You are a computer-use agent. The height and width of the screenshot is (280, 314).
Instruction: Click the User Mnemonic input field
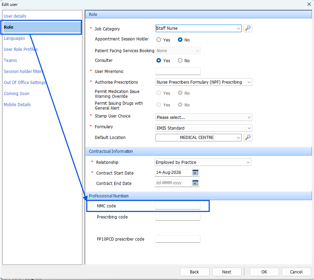point(178,71)
